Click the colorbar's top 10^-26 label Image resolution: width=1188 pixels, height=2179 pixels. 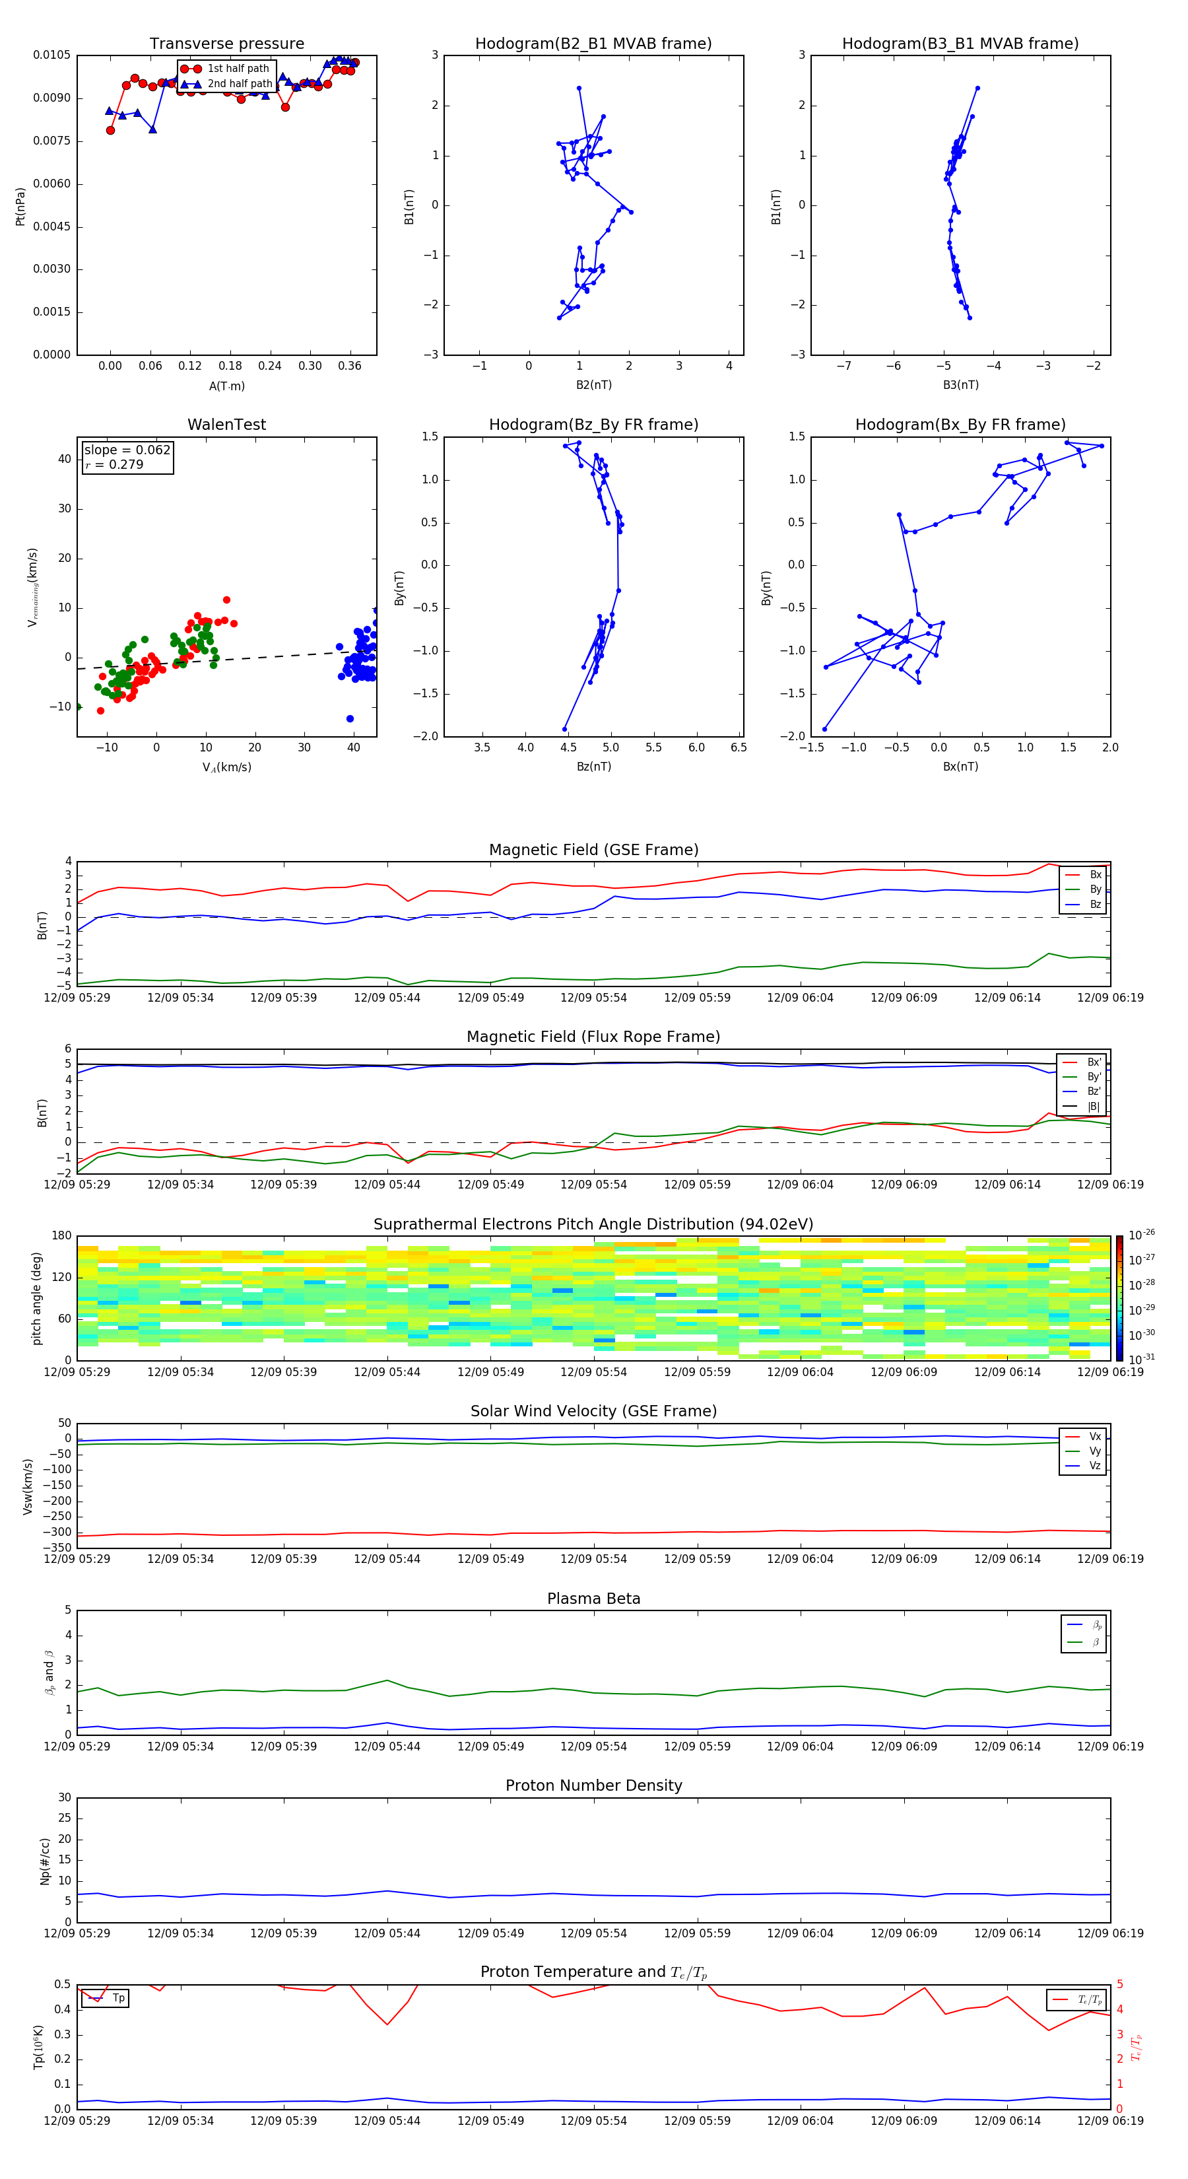1142,1235
